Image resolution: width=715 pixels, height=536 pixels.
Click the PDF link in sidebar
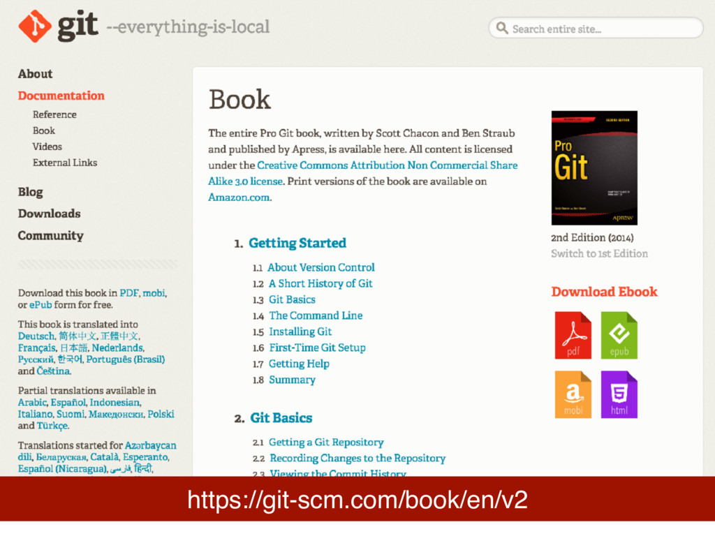129,293
